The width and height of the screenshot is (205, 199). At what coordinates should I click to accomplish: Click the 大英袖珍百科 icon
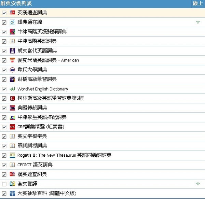(x=12, y=194)
